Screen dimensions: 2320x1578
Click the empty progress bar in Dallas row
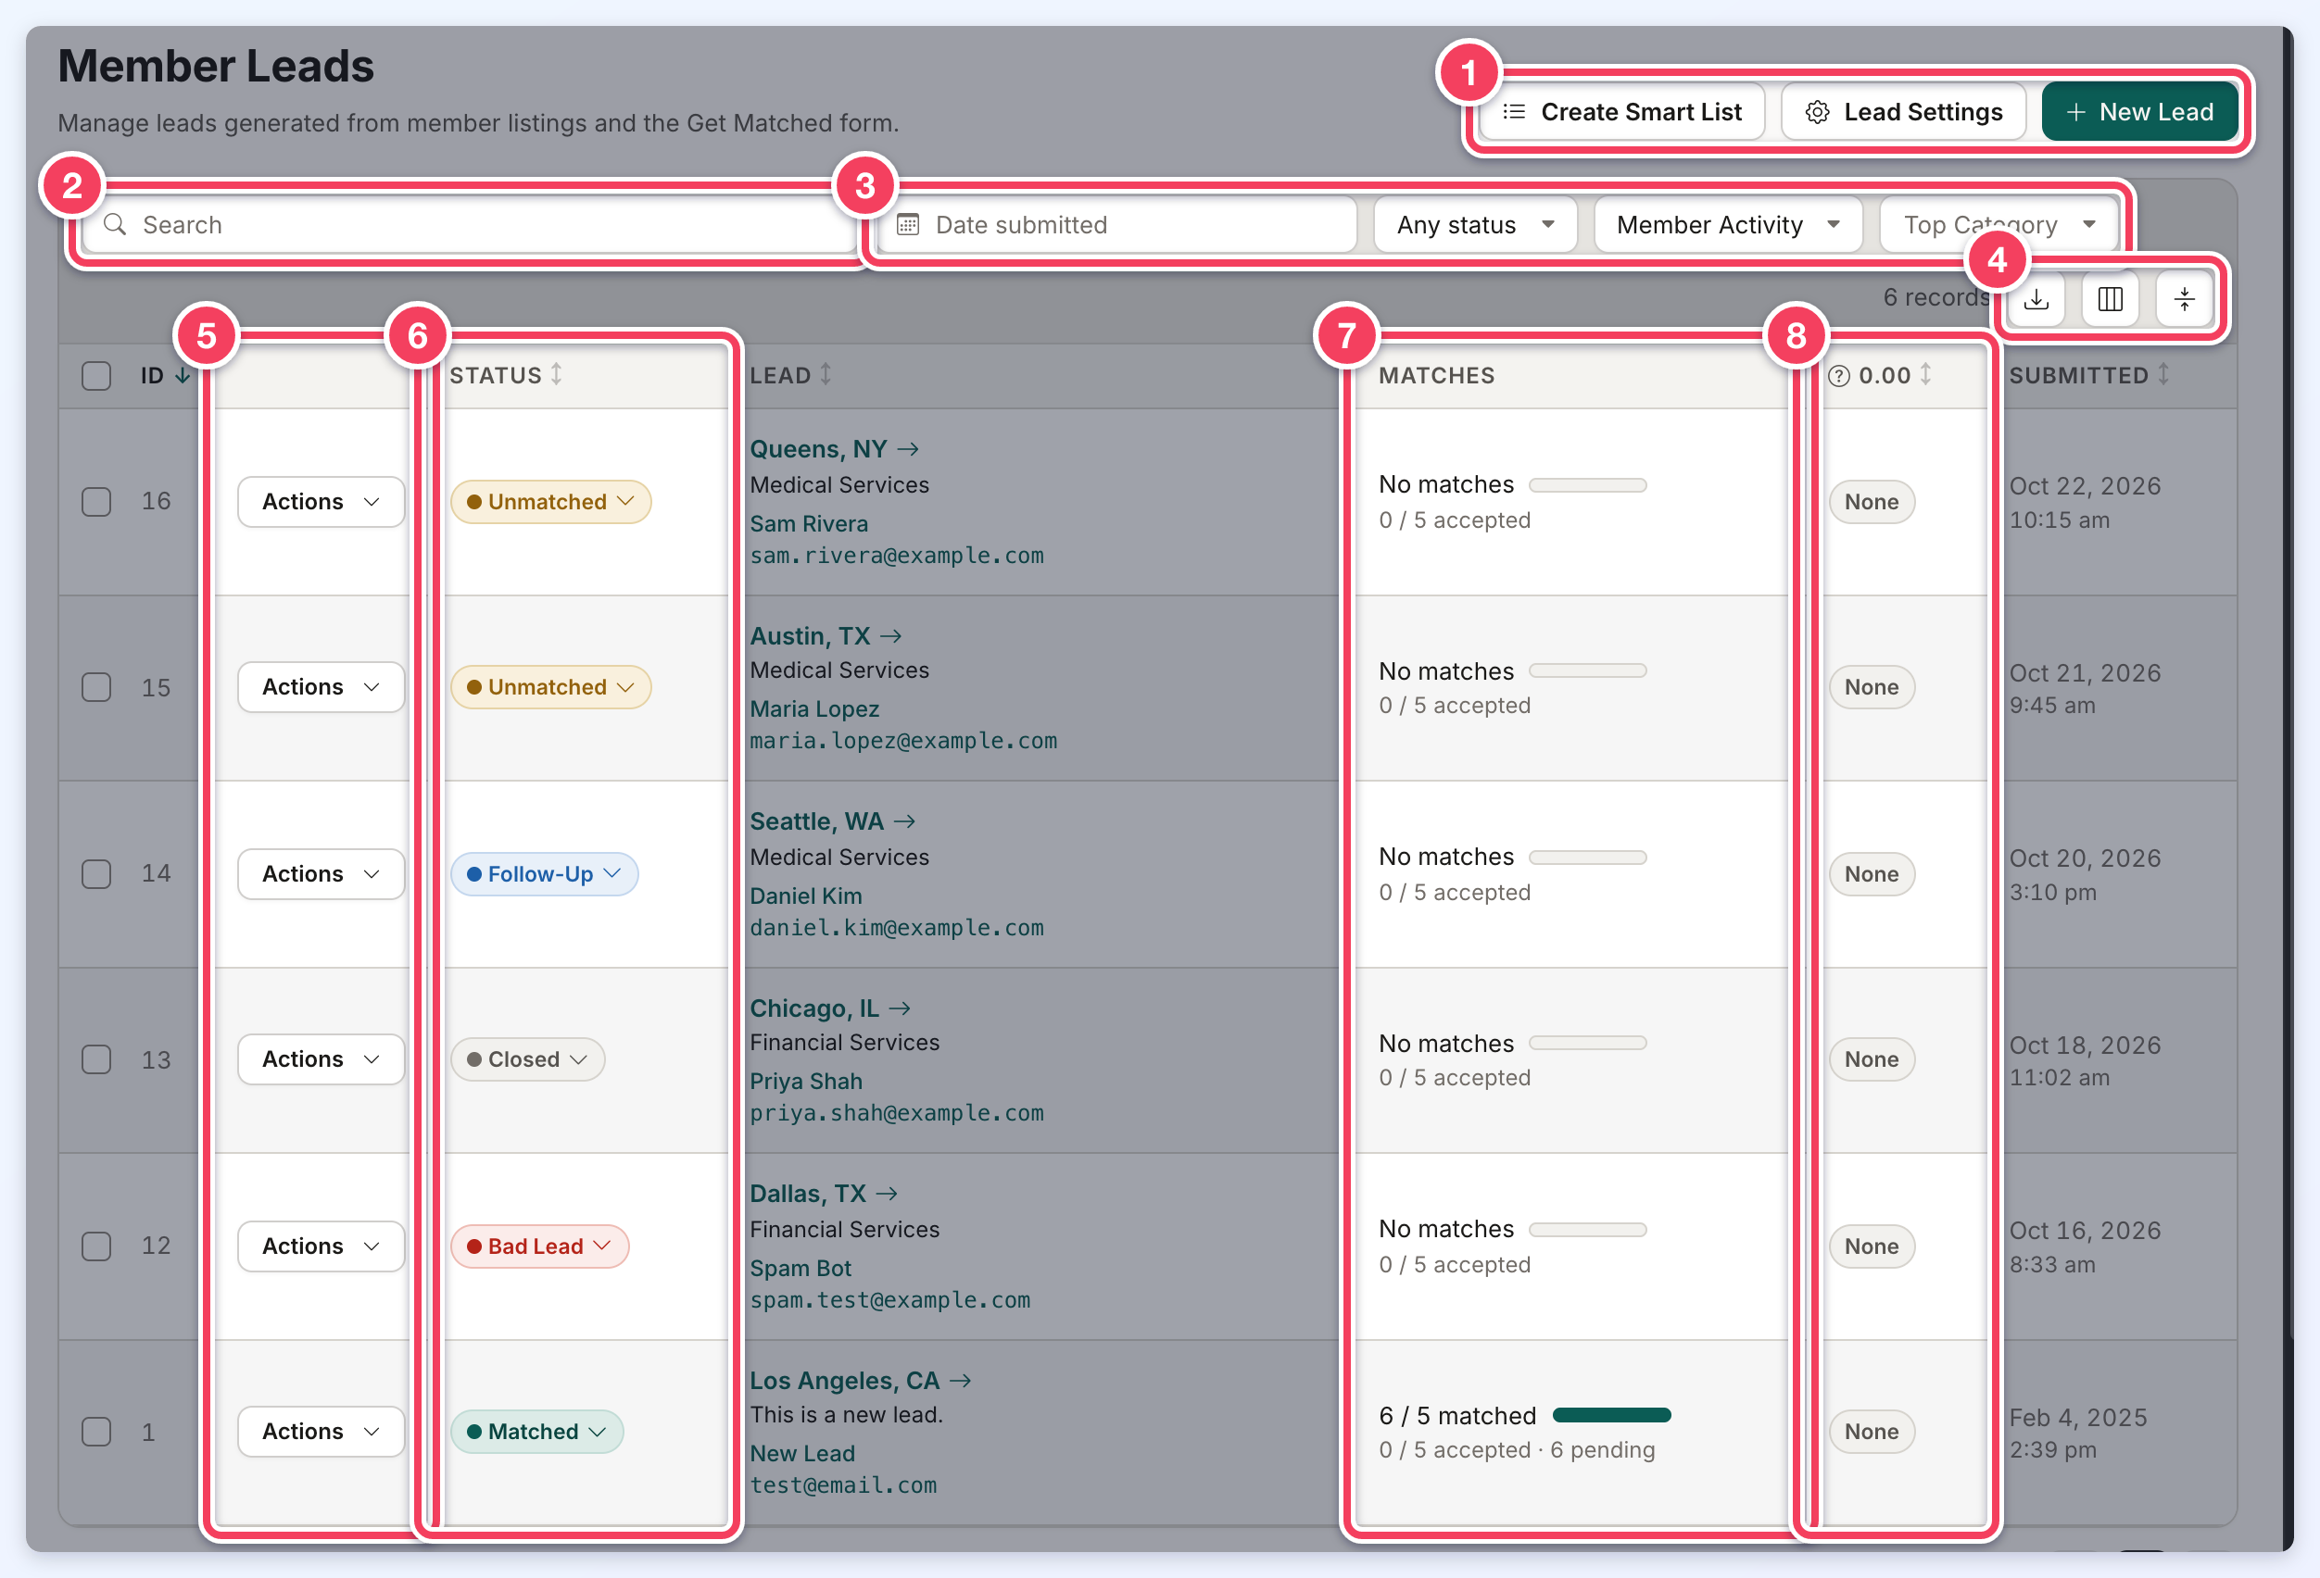point(1587,1229)
